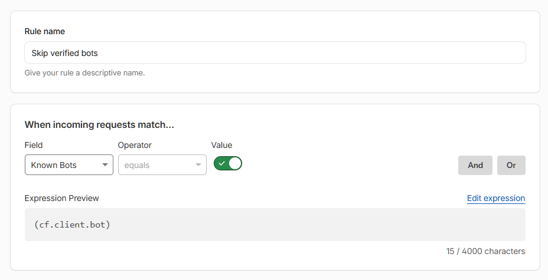Open the Edit expression link

click(496, 198)
